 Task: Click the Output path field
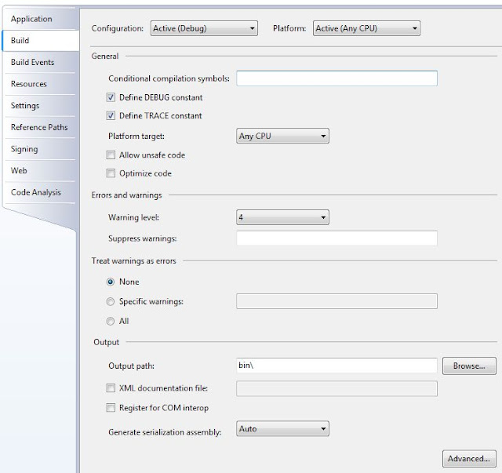tap(336, 366)
